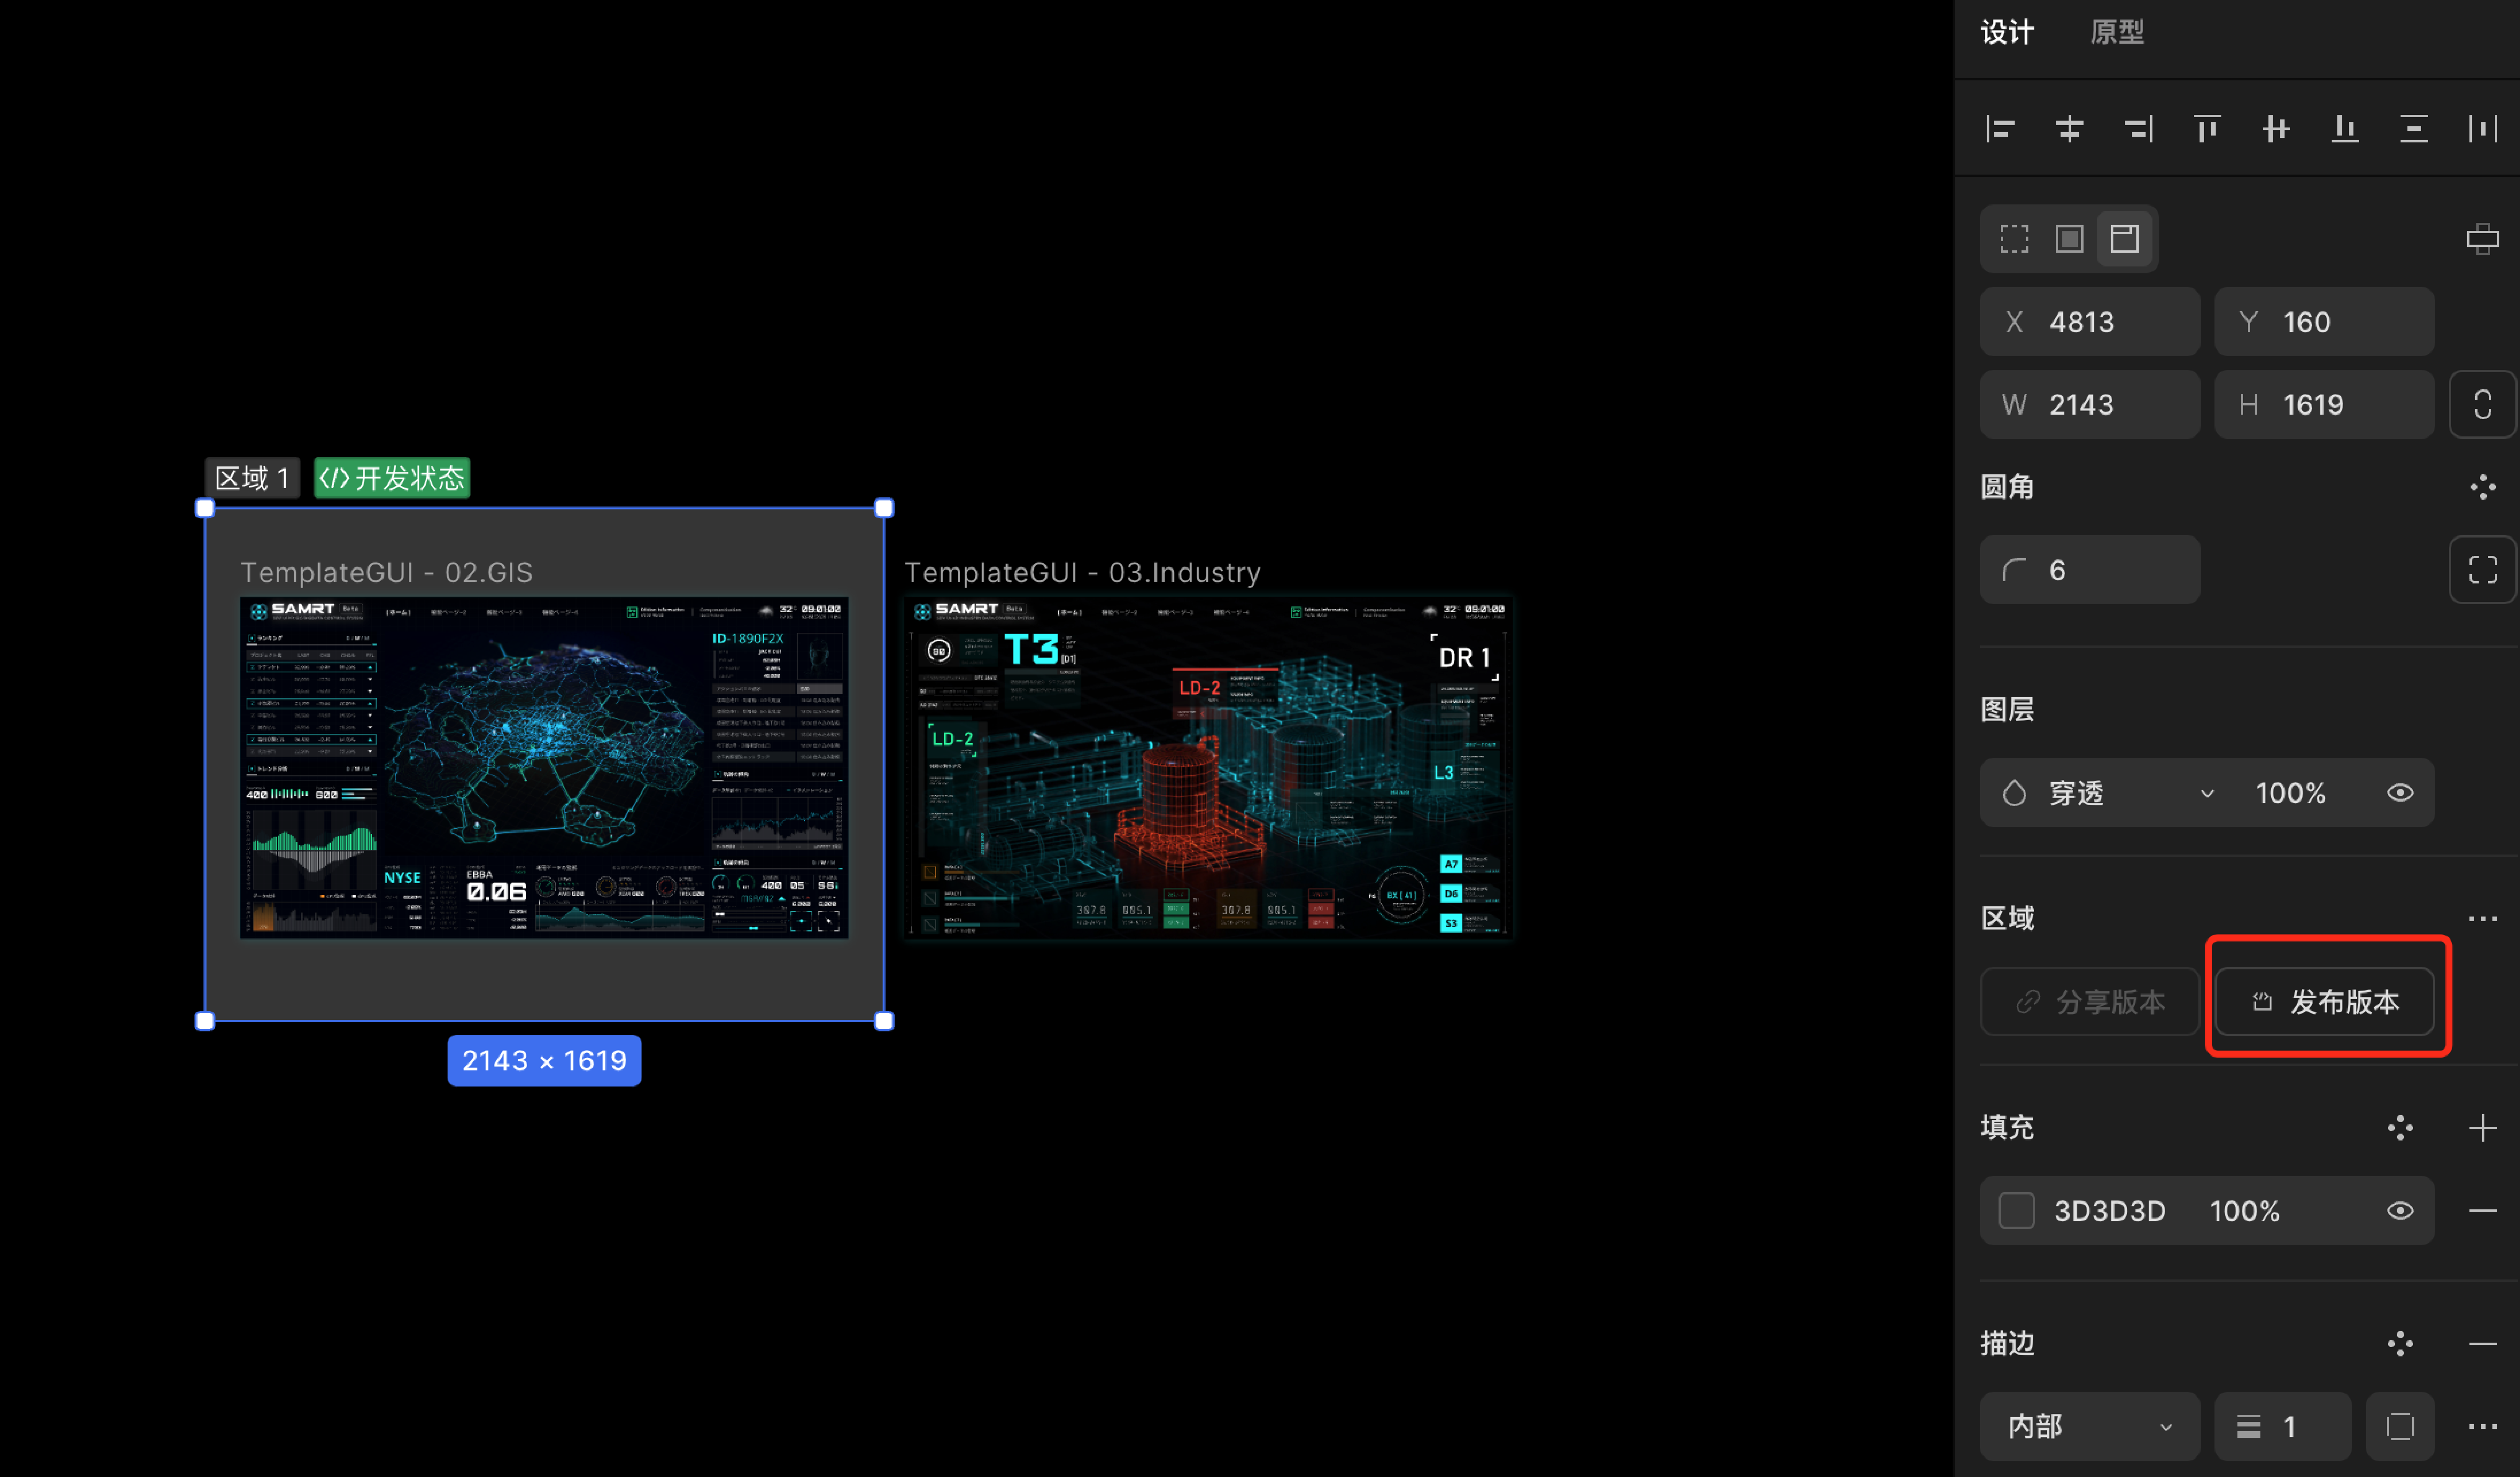Edit the Y position value 160
The width and height of the screenshot is (2520, 1477).
pyautogui.click(x=2324, y=322)
